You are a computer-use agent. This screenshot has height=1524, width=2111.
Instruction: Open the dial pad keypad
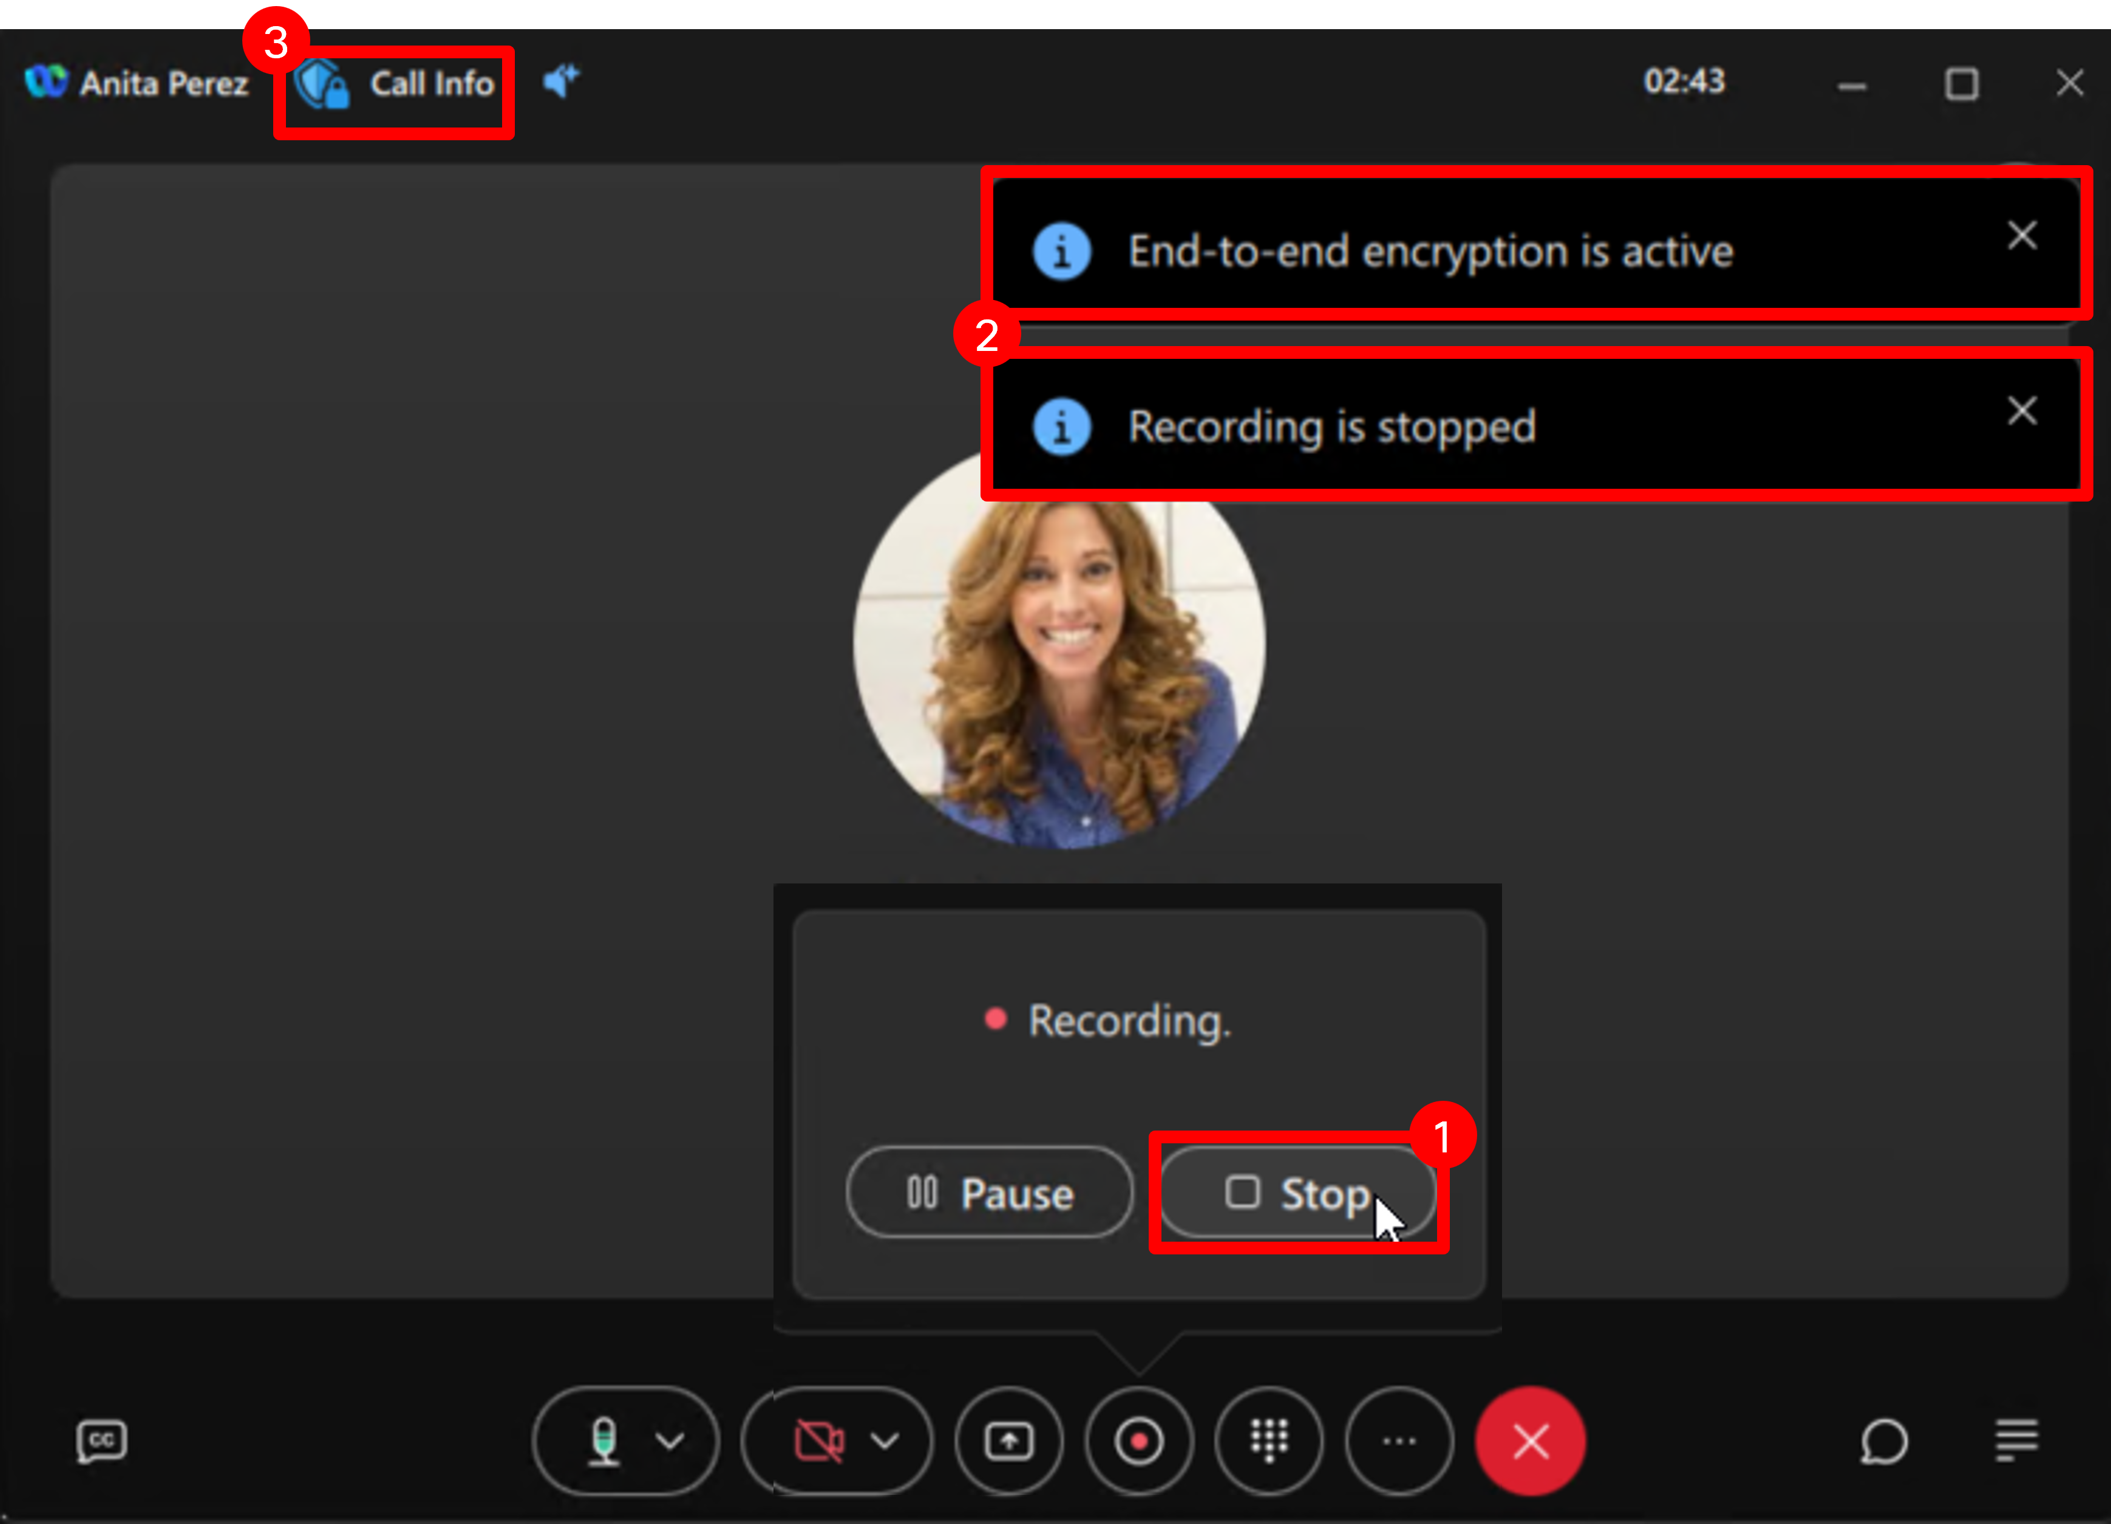tap(1269, 1440)
